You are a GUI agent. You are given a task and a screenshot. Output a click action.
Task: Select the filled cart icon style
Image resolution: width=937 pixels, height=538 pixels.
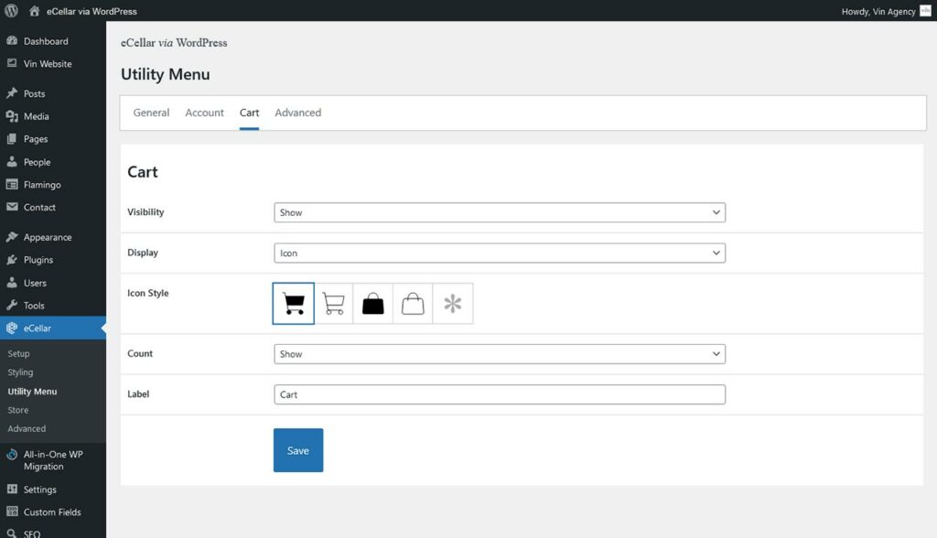coord(293,303)
